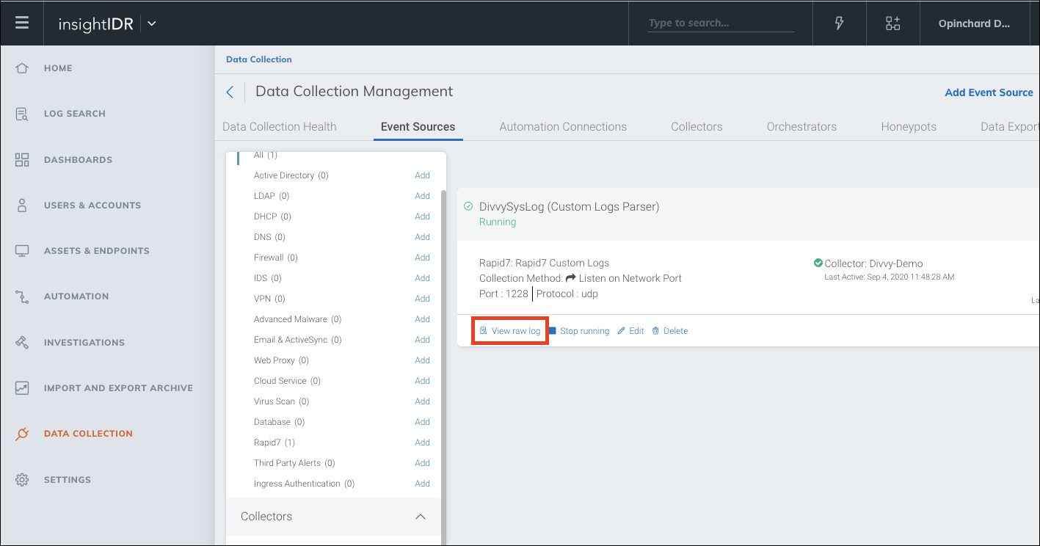1040x546 pixels.
Task: Click the Investigations gavel icon
Action: pos(22,343)
